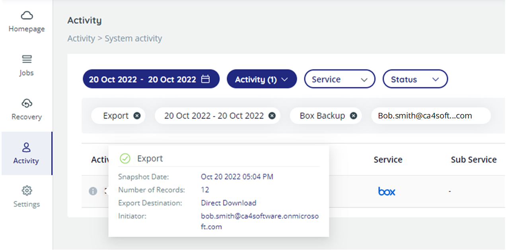Click the Sub Service dash value

click(x=450, y=192)
